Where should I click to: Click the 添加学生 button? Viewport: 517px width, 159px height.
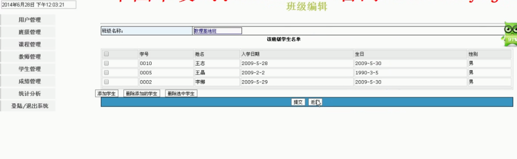(106, 94)
